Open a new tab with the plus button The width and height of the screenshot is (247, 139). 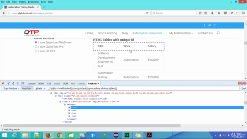44,7
